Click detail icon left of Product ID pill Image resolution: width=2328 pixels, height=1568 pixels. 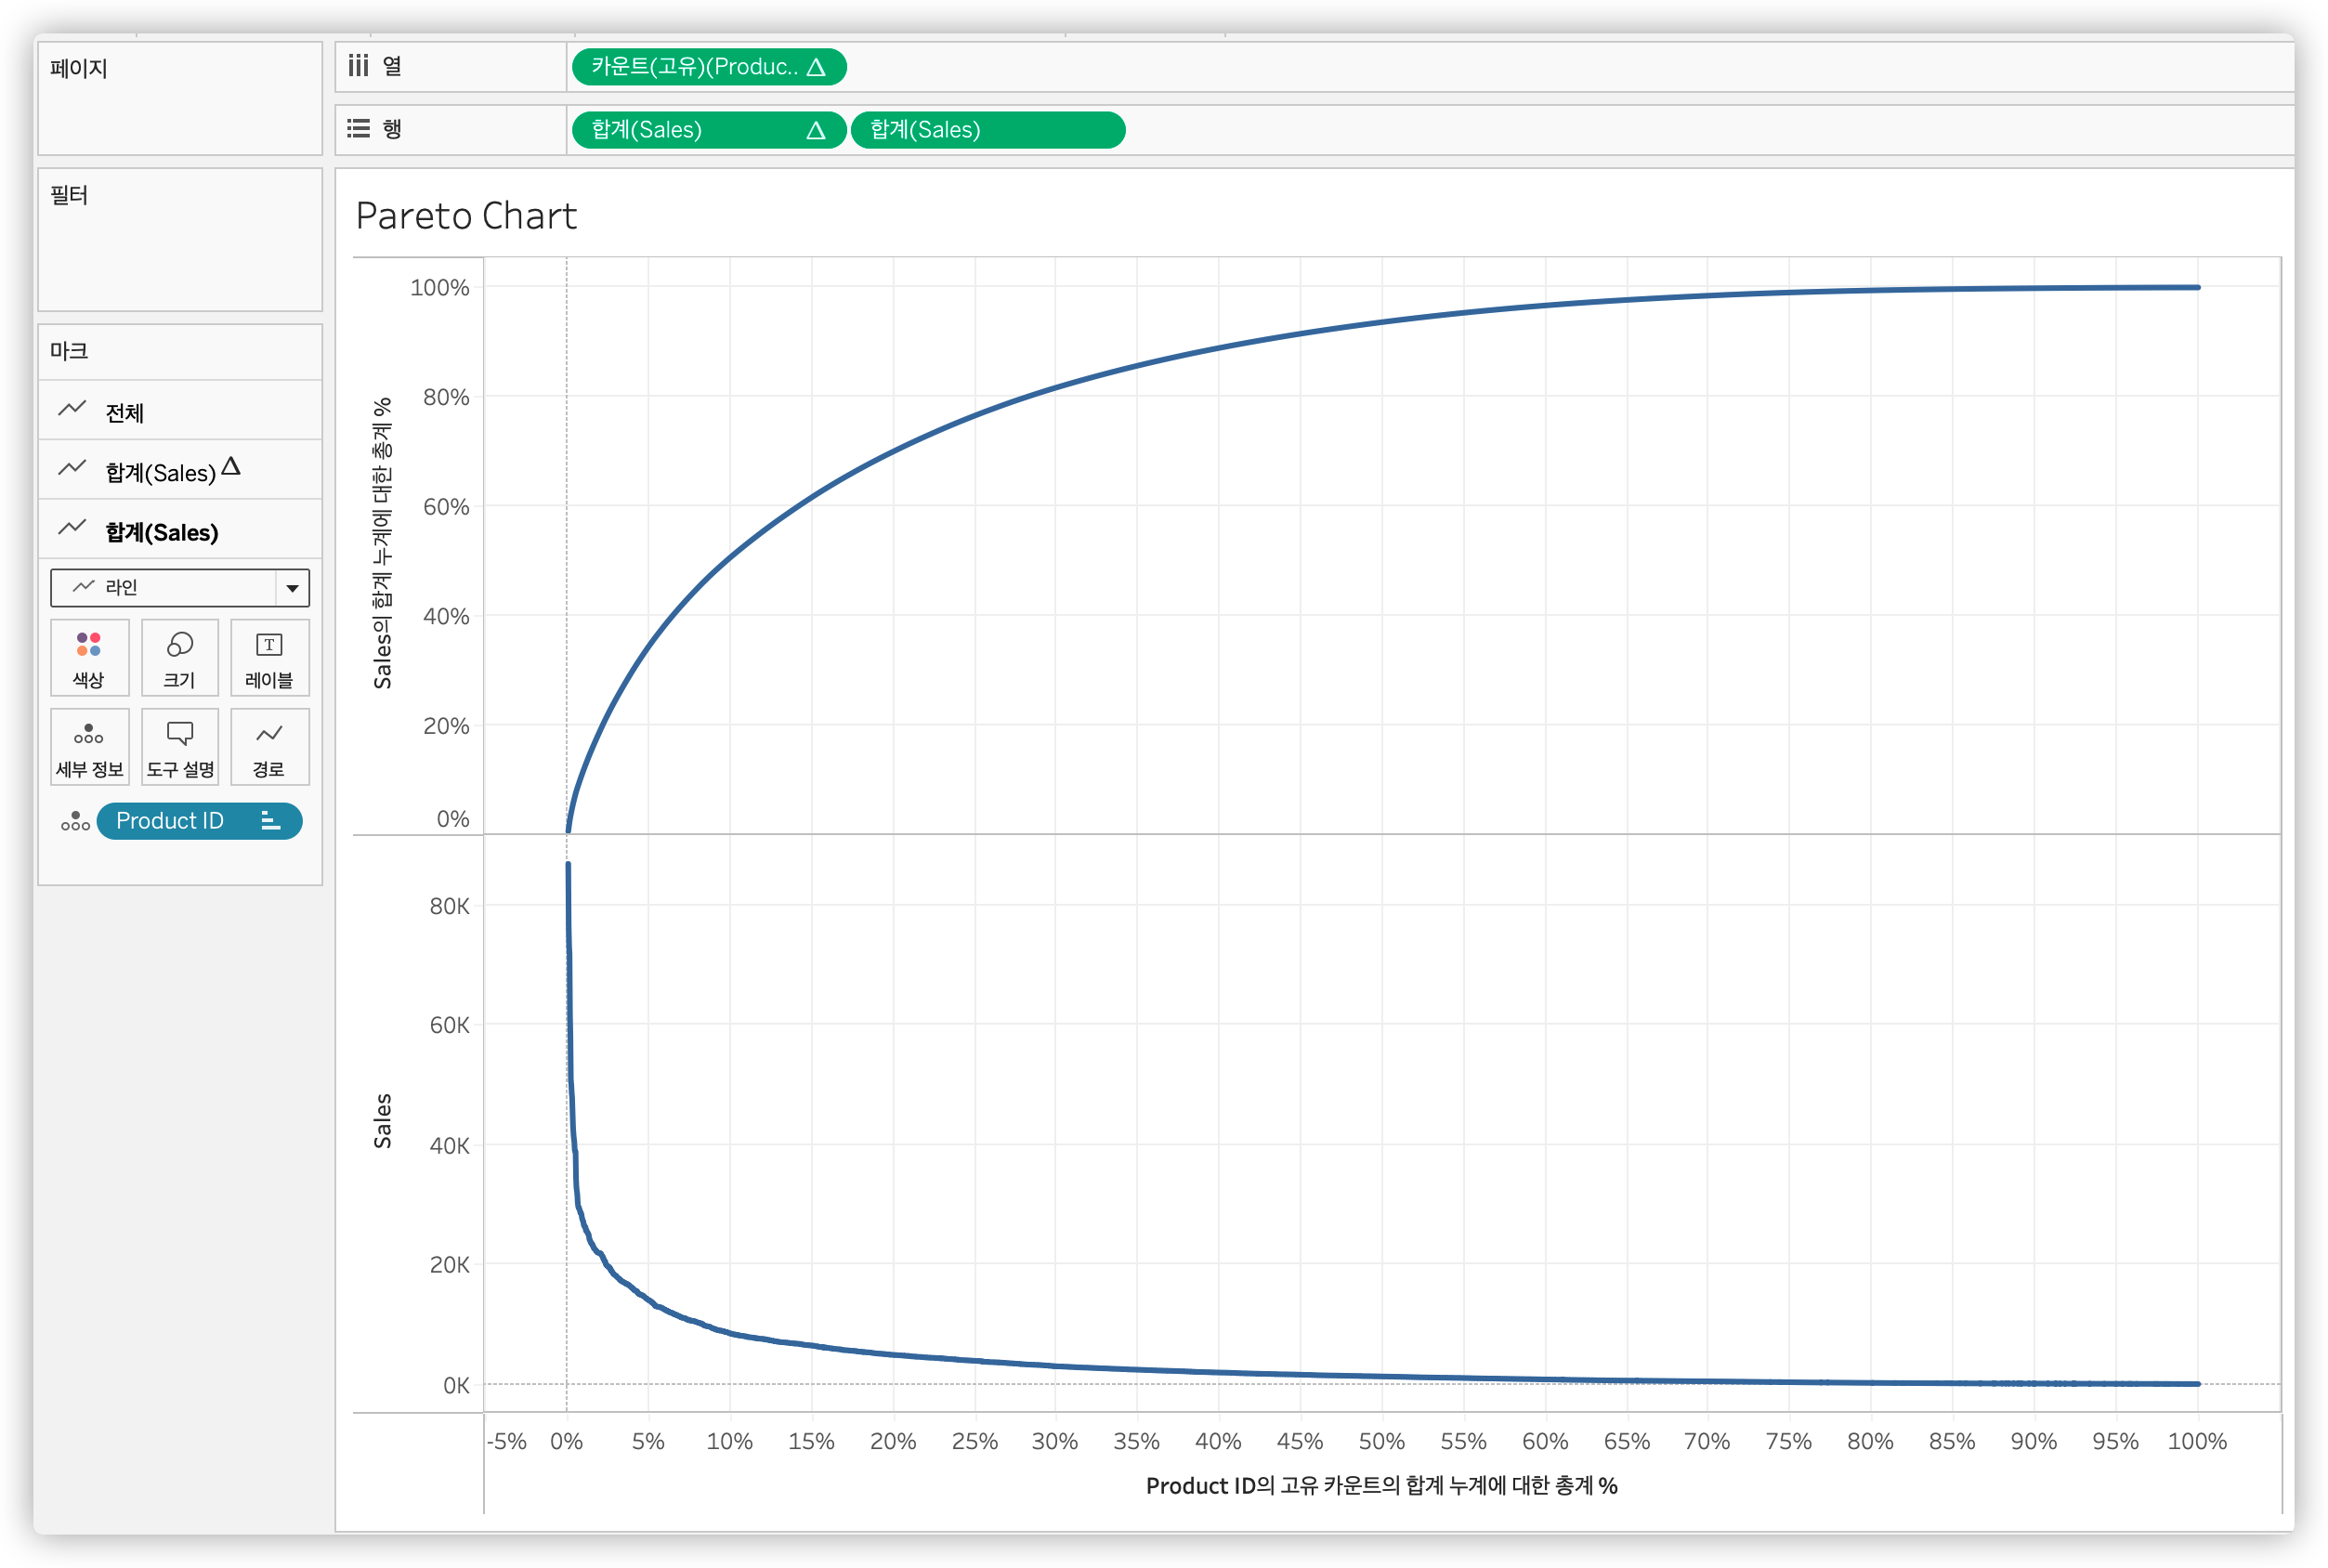(75, 822)
